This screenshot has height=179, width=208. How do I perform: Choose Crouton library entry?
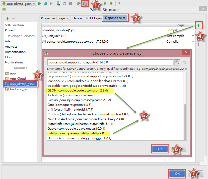(88, 114)
